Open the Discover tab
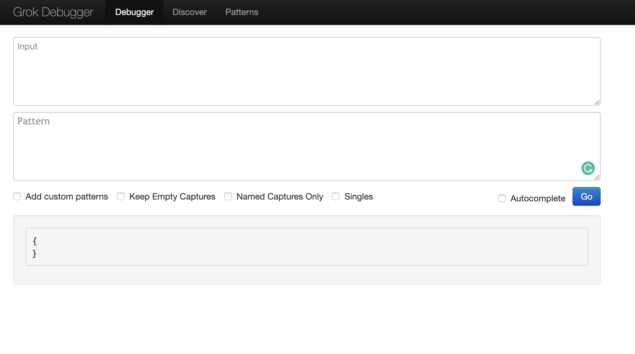 [189, 12]
